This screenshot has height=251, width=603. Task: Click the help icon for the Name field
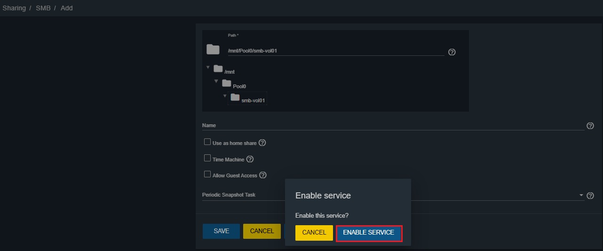(590, 126)
